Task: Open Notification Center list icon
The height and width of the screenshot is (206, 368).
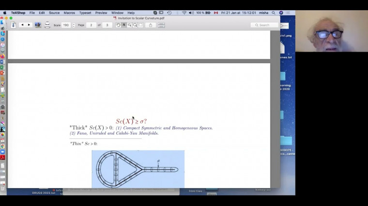Action: tap(288, 13)
